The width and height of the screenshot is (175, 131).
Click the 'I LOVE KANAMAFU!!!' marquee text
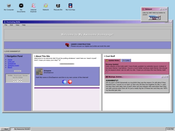[x=12, y=51]
